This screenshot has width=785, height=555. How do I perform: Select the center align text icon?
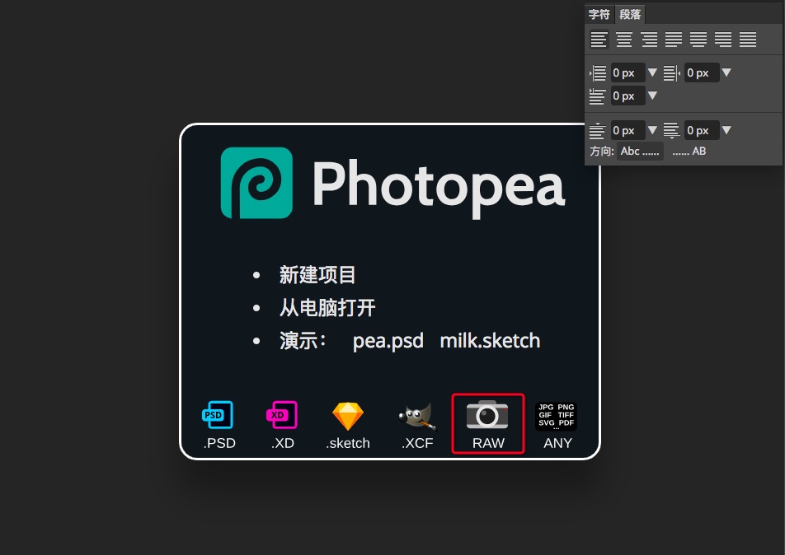click(x=623, y=40)
